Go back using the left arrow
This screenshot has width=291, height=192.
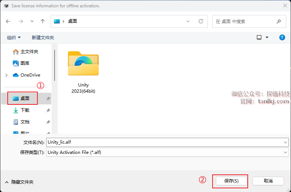click(x=8, y=21)
